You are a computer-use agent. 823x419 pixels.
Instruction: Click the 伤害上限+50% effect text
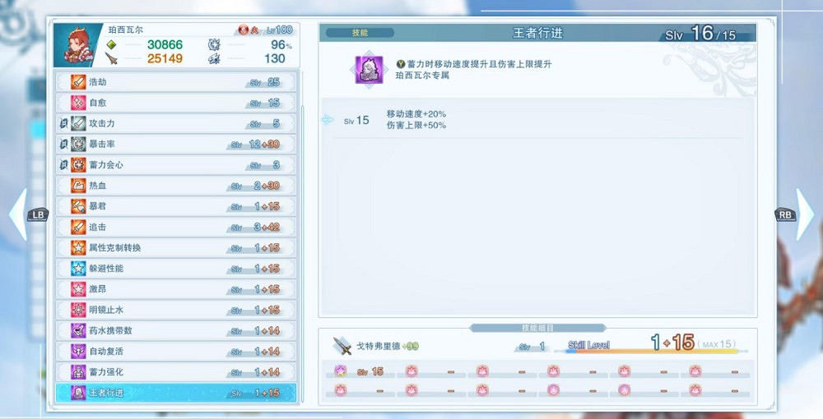pos(416,125)
